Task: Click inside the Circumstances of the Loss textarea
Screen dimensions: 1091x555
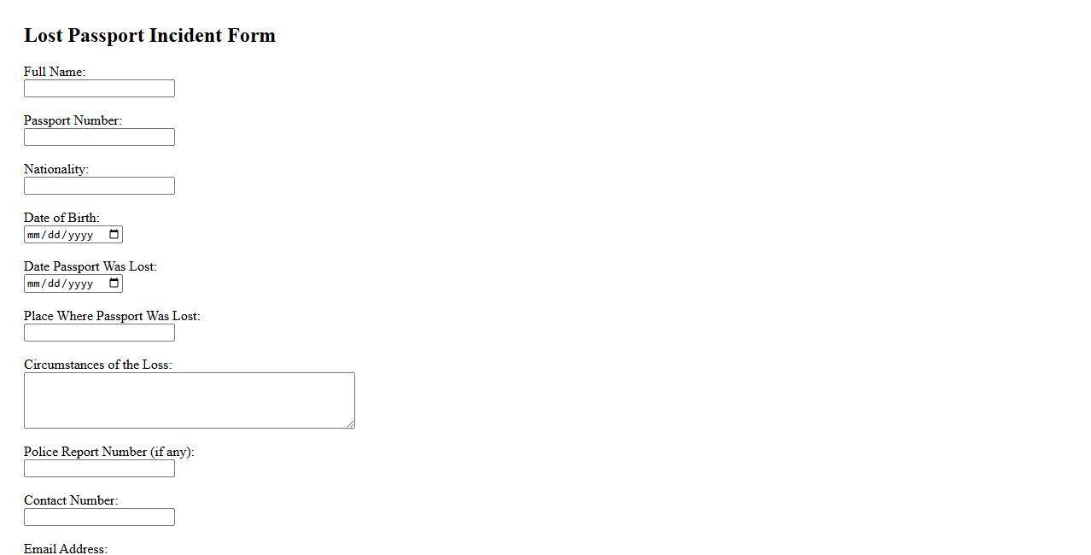Action: [x=189, y=400]
